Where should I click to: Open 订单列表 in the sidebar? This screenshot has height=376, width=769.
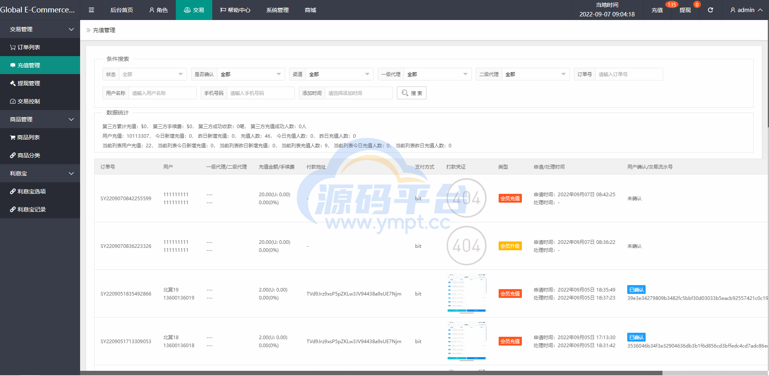40,47
